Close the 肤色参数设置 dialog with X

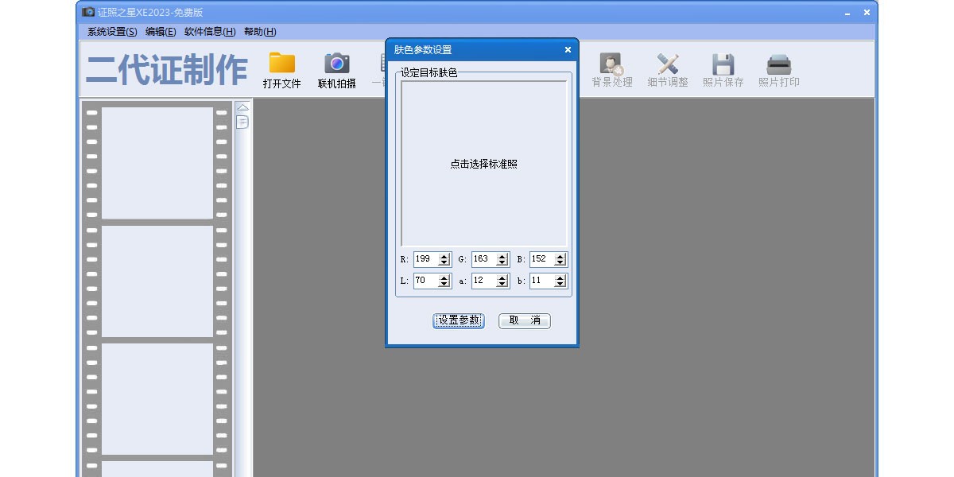pos(568,50)
